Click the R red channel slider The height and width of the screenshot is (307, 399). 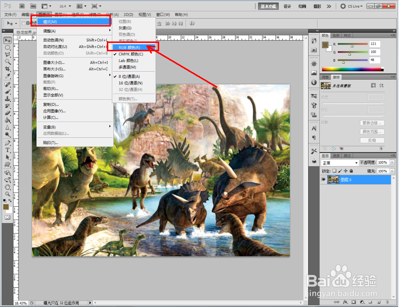tap(353, 44)
